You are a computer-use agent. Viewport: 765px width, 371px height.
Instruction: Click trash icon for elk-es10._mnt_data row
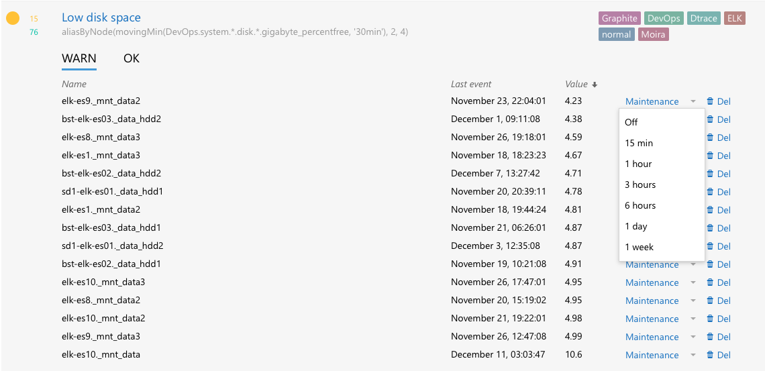(x=710, y=356)
